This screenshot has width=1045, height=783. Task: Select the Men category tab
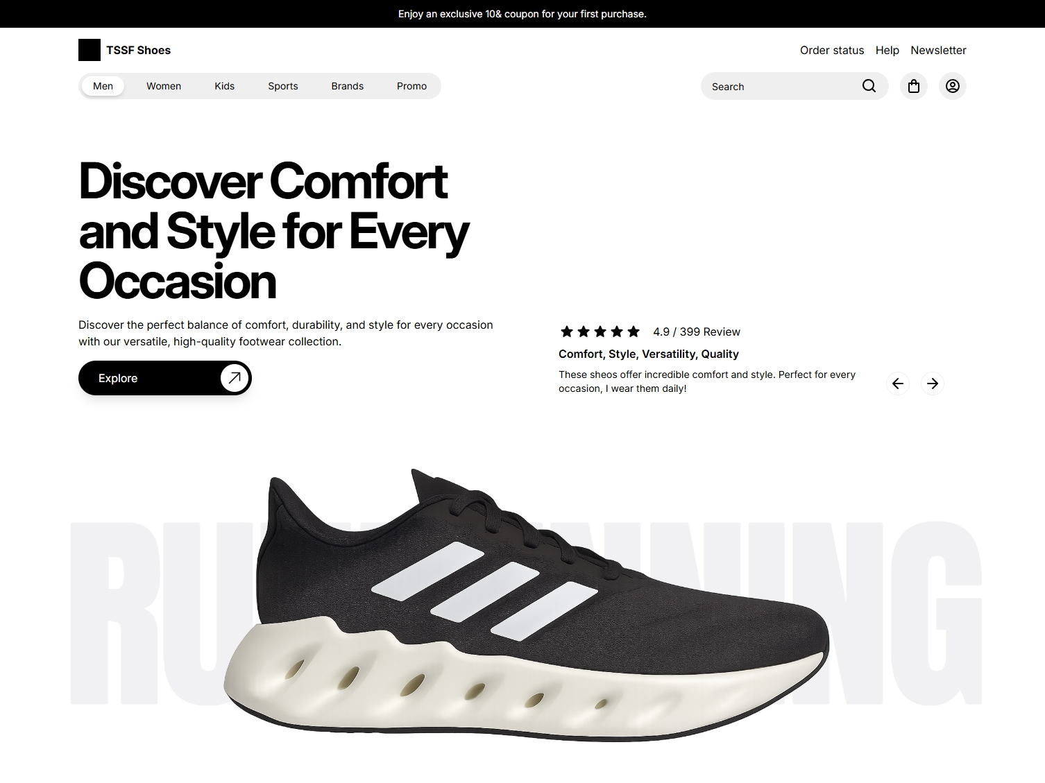103,86
